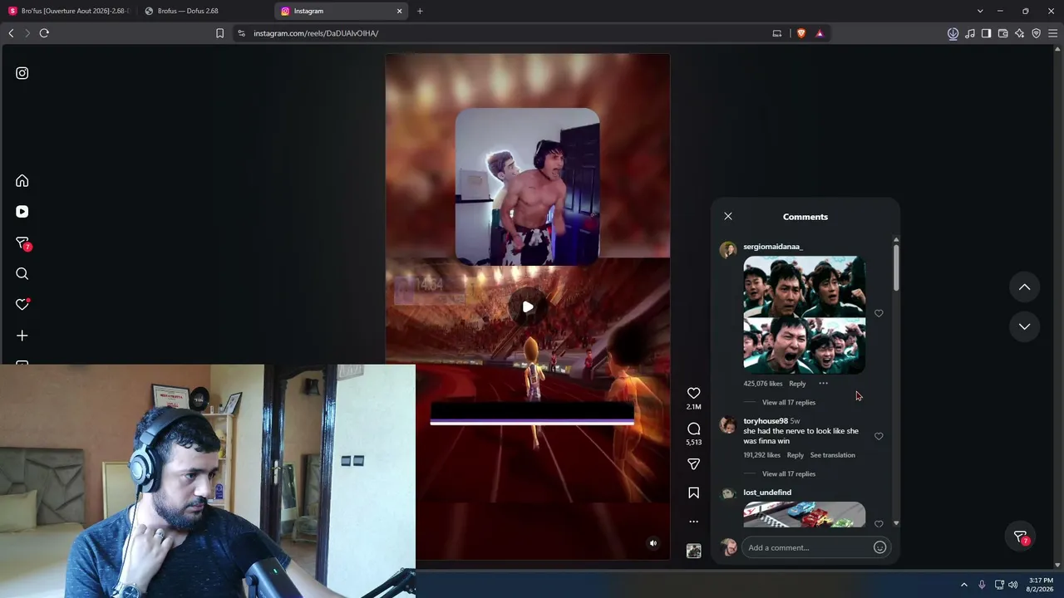
Task: View sergiomaidanaa_'s comment image
Action: pos(804,315)
